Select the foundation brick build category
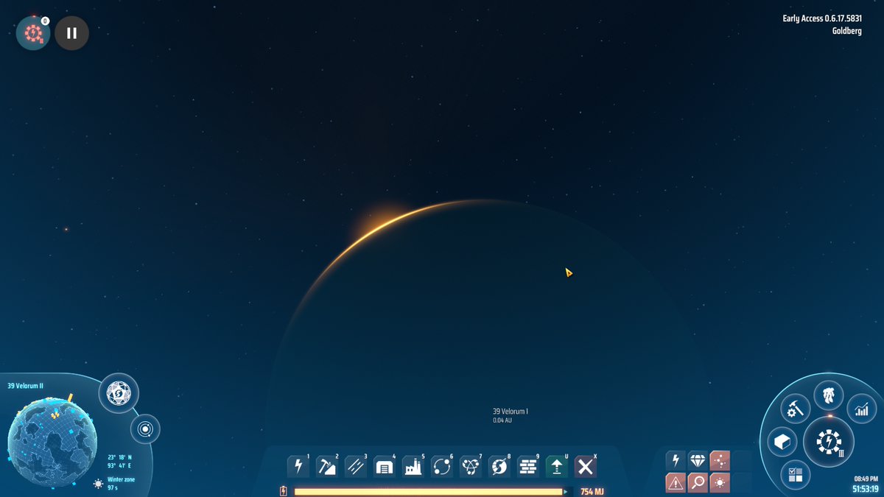The image size is (884, 497). 527,466
